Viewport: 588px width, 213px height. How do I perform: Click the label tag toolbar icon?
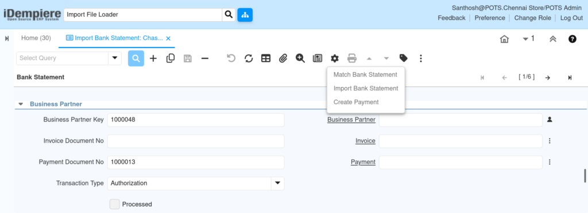point(404,58)
